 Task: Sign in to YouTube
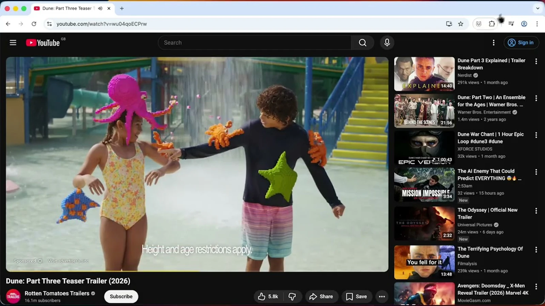click(x=521, y=42)
